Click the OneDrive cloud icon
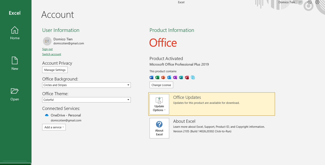 (x=47, y=115)
